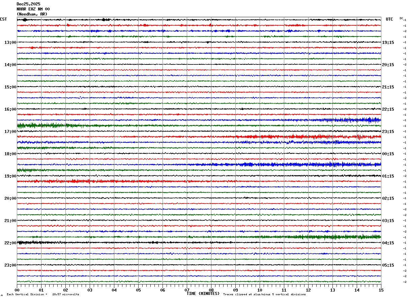Viewport: 408px width, 299px height.
Task: Select the 19:00 CST time label
Action: coord(10,176)
